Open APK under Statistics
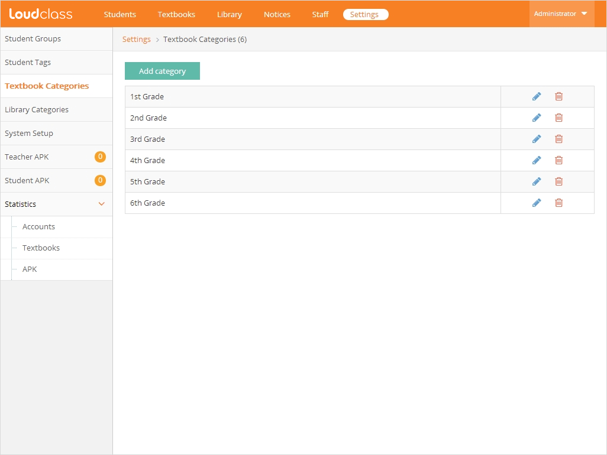 [30, 269]
